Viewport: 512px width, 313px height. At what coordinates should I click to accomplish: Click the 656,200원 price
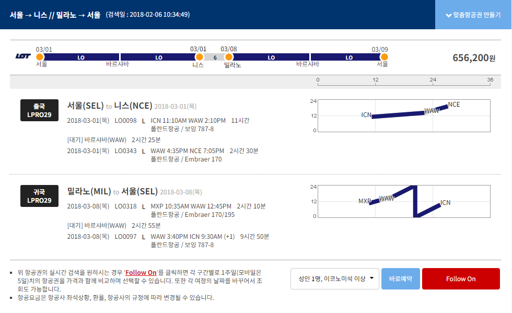(x=474, y=58)
